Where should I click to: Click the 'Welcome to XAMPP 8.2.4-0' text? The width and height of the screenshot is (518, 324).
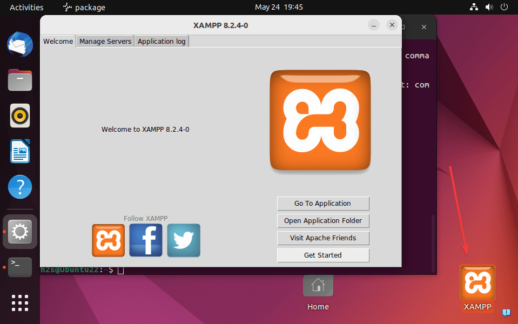(x=145, y=130)
